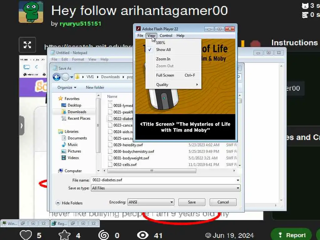Click the horizontal scrollbar in file list
The height and width of the screenshot is (240, 320).
152,171
